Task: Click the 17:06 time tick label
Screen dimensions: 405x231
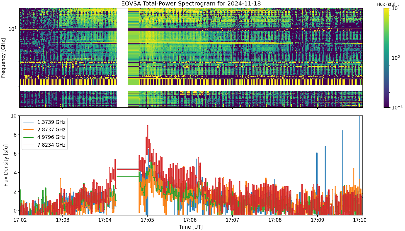Action: [x=190, y=220]
